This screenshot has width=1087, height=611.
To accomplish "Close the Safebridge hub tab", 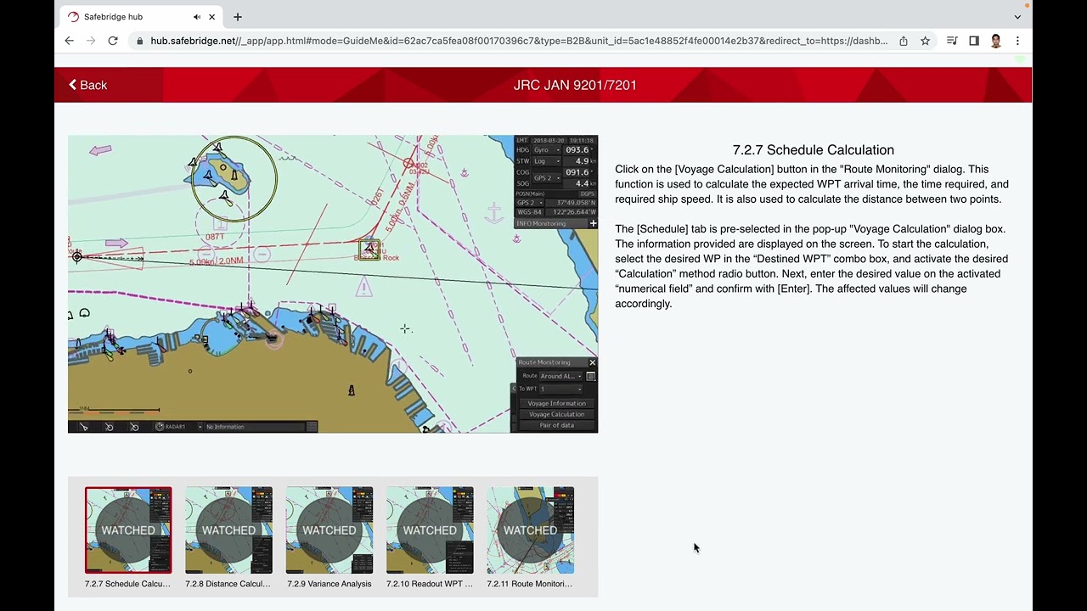I will click(x=212, y=17).
